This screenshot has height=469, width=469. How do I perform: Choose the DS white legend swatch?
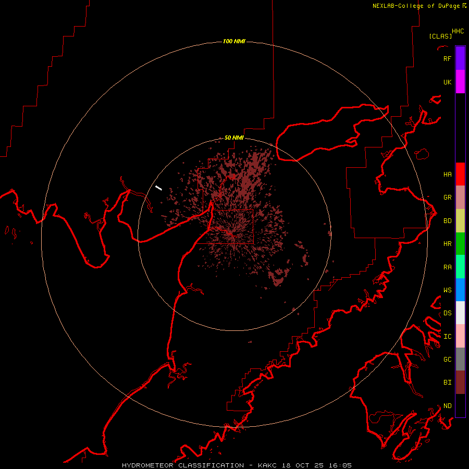[x=460, y=313]
